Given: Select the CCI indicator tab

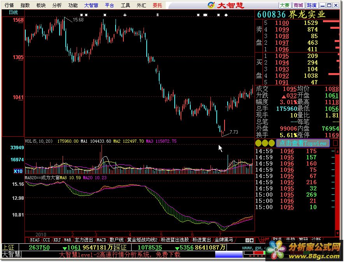Looking at the screenshot, I should 46,240.
